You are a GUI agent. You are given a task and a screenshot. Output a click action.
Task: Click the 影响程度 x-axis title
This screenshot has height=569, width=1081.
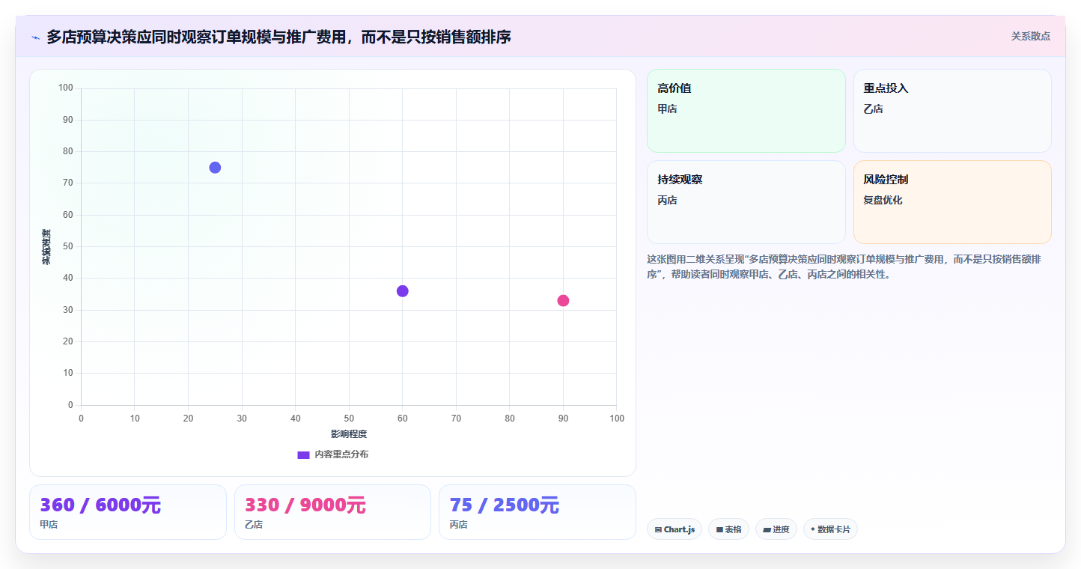349,434
